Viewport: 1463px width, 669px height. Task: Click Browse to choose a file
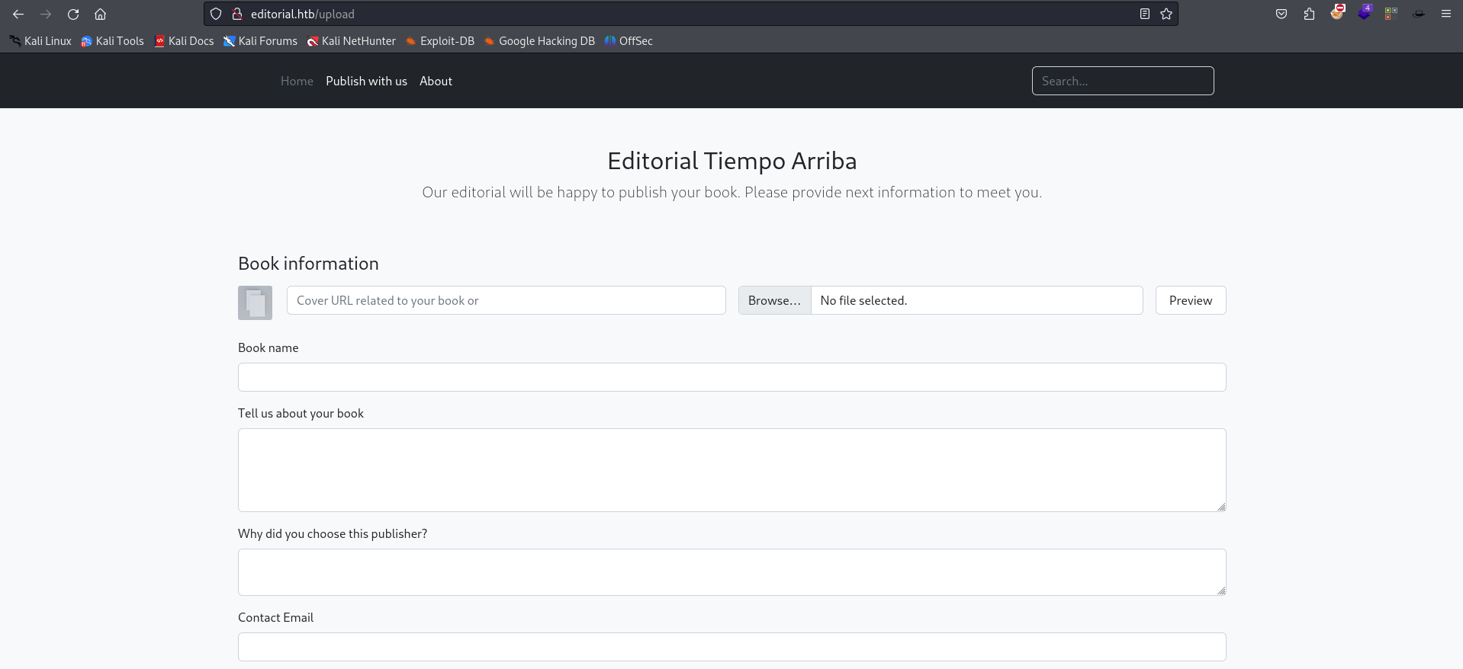point(774,300)
